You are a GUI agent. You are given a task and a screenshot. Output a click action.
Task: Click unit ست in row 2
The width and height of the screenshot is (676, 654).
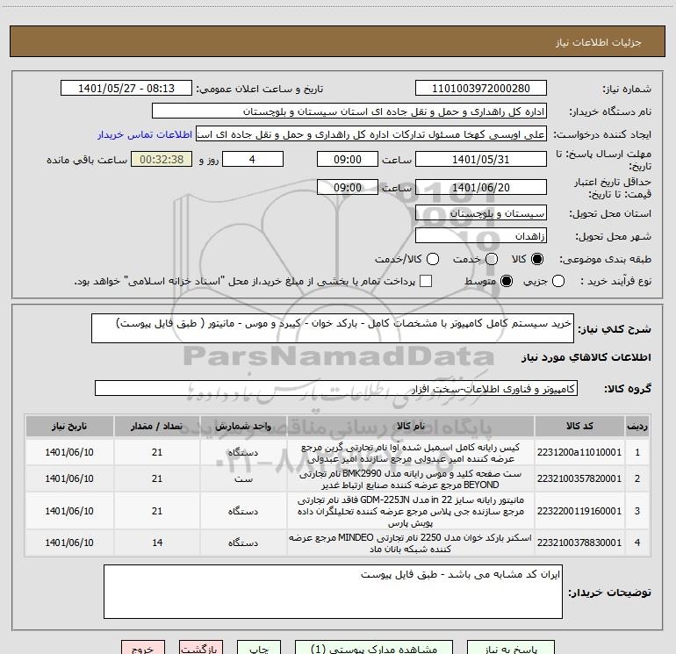[243, 478]
